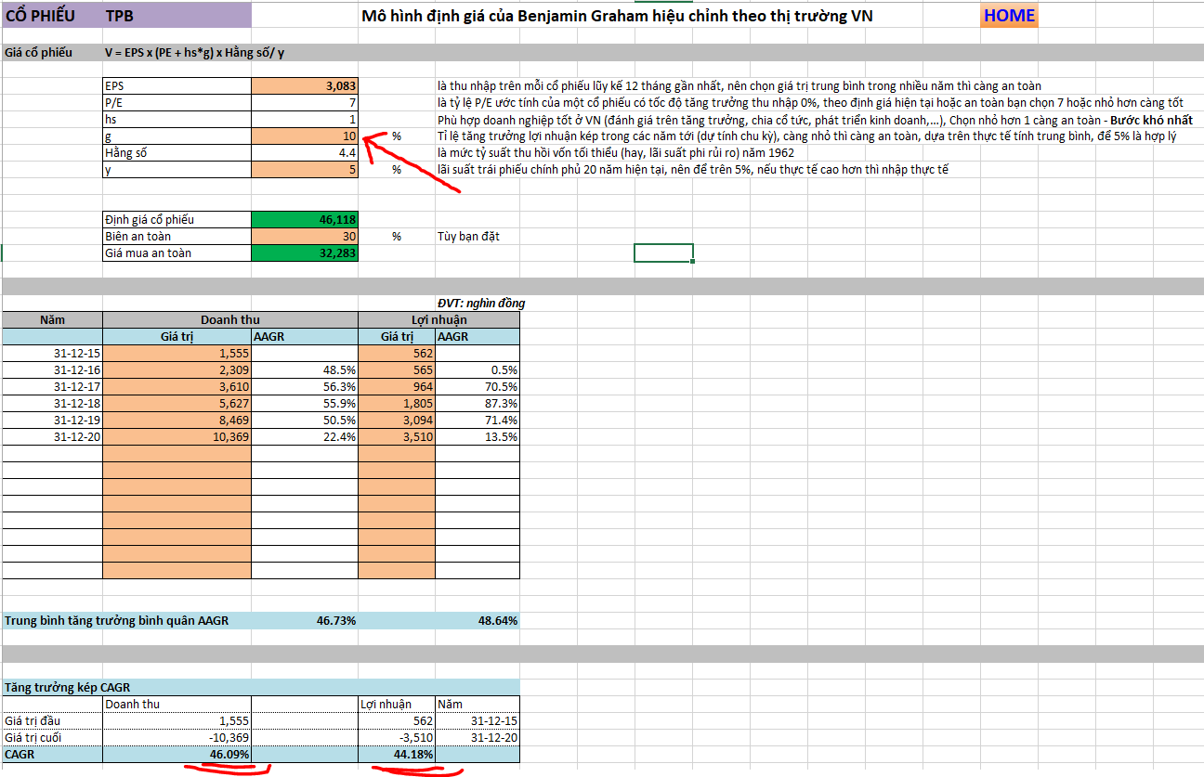Select the revenue CAGR cell 46.09%
This screenshot has width=1204, height=777.
(x=177, y=754)
